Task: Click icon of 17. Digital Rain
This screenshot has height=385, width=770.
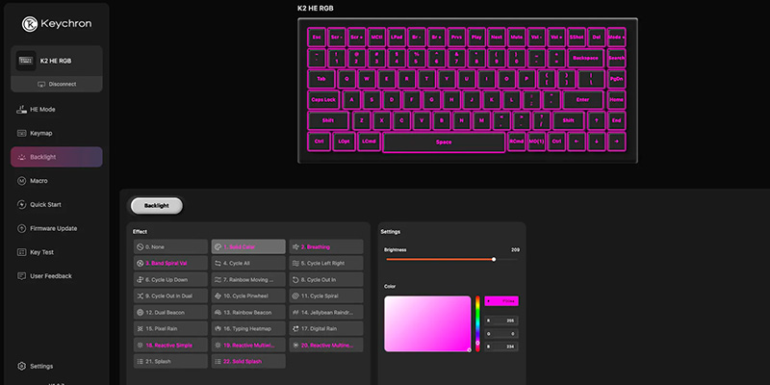Action: [x=295, y=328]
